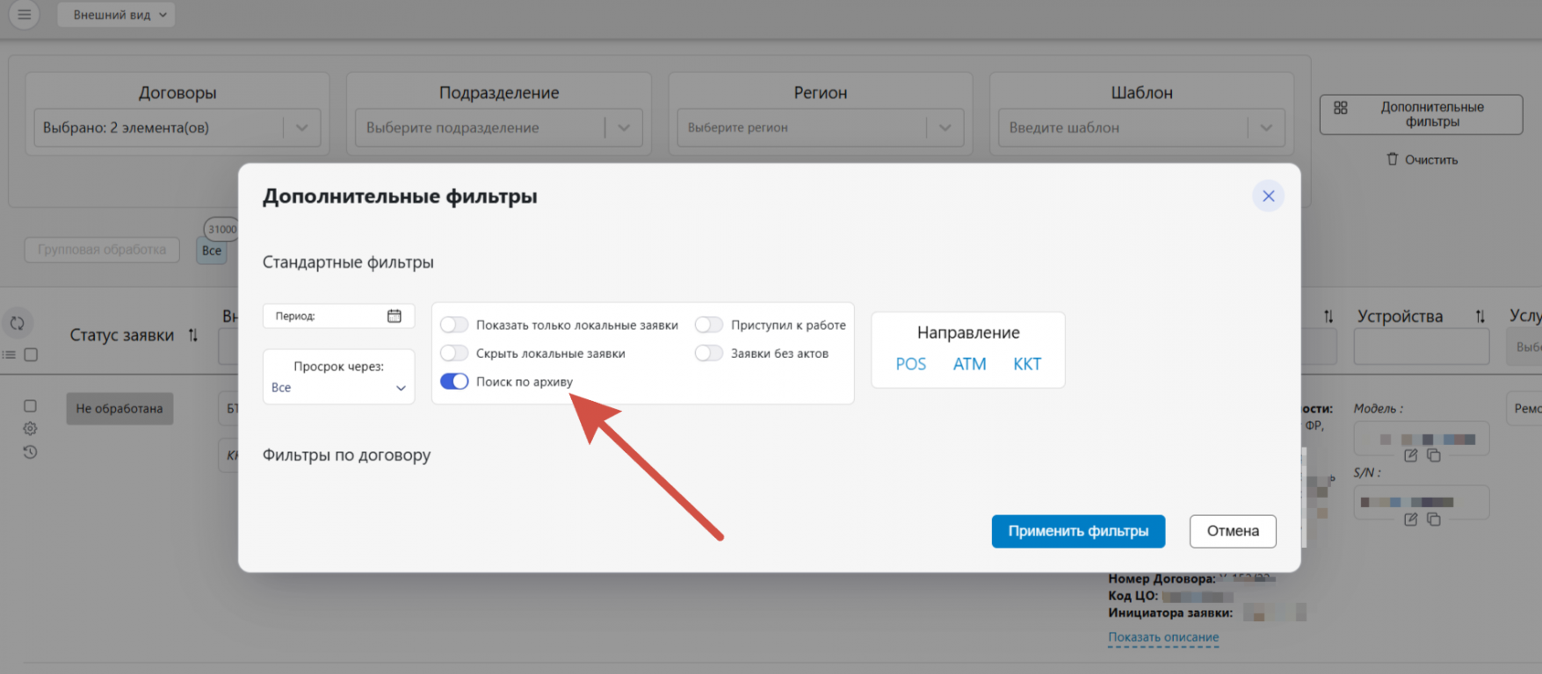
Task: Click the sort arrows next to Статус заявки
Action: pyautogui.click(x=193, y=335)
